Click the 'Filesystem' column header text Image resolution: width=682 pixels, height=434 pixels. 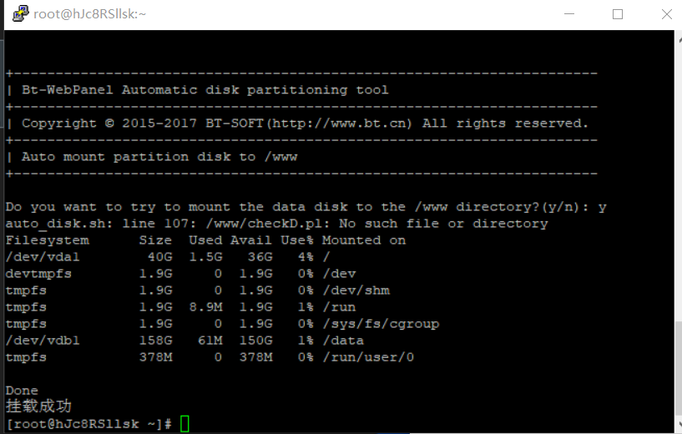(x=47, y=240)
